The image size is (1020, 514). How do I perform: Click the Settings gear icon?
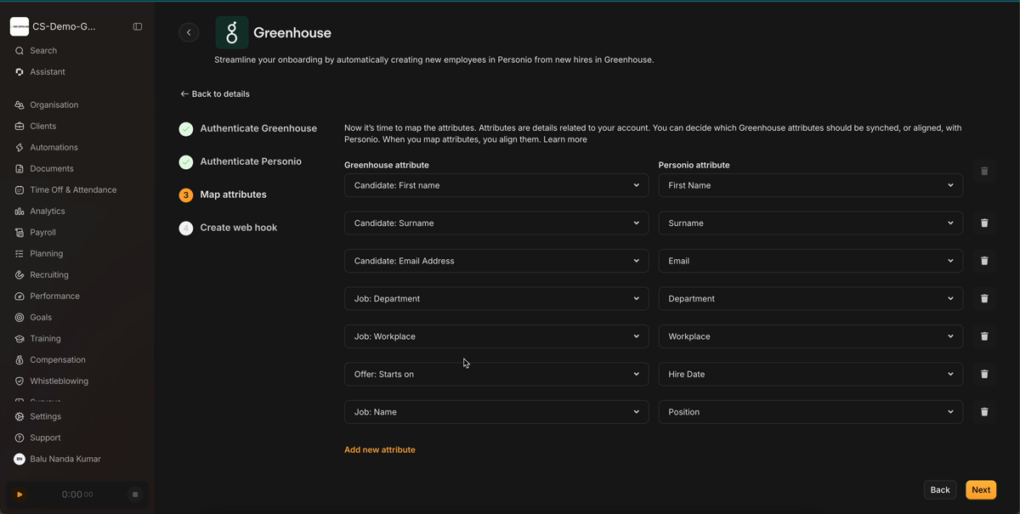coord(20,417)
